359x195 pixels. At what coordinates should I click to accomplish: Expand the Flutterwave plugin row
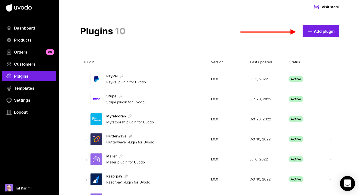[86, 140]
